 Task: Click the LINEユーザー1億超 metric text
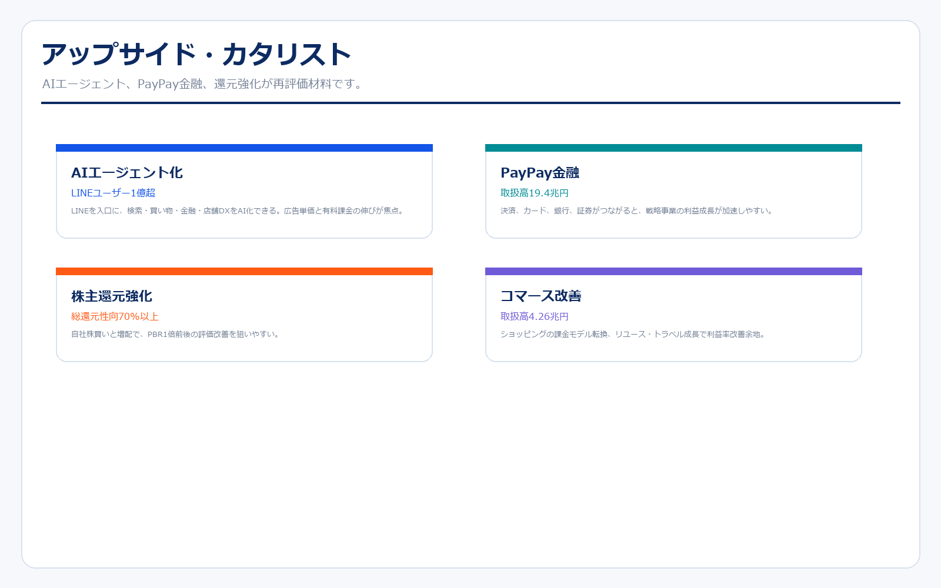coord(114,193)
